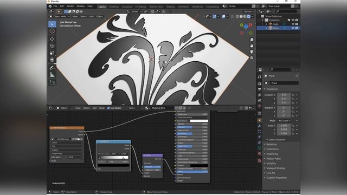Open the XYZ Euler rotation mode dropdown
The image size is (347, 195).
pos(284,121)
